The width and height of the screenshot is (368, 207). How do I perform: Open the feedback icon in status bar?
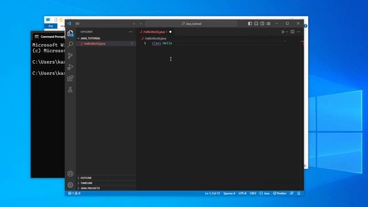pos(292,193)
